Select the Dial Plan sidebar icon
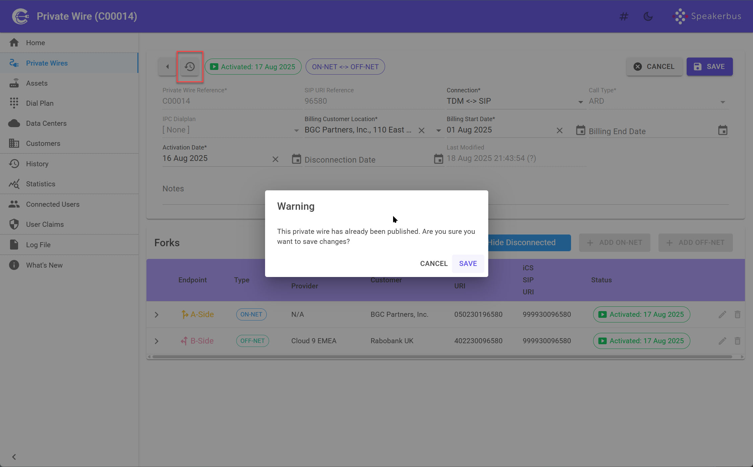 tap(14, 103)
